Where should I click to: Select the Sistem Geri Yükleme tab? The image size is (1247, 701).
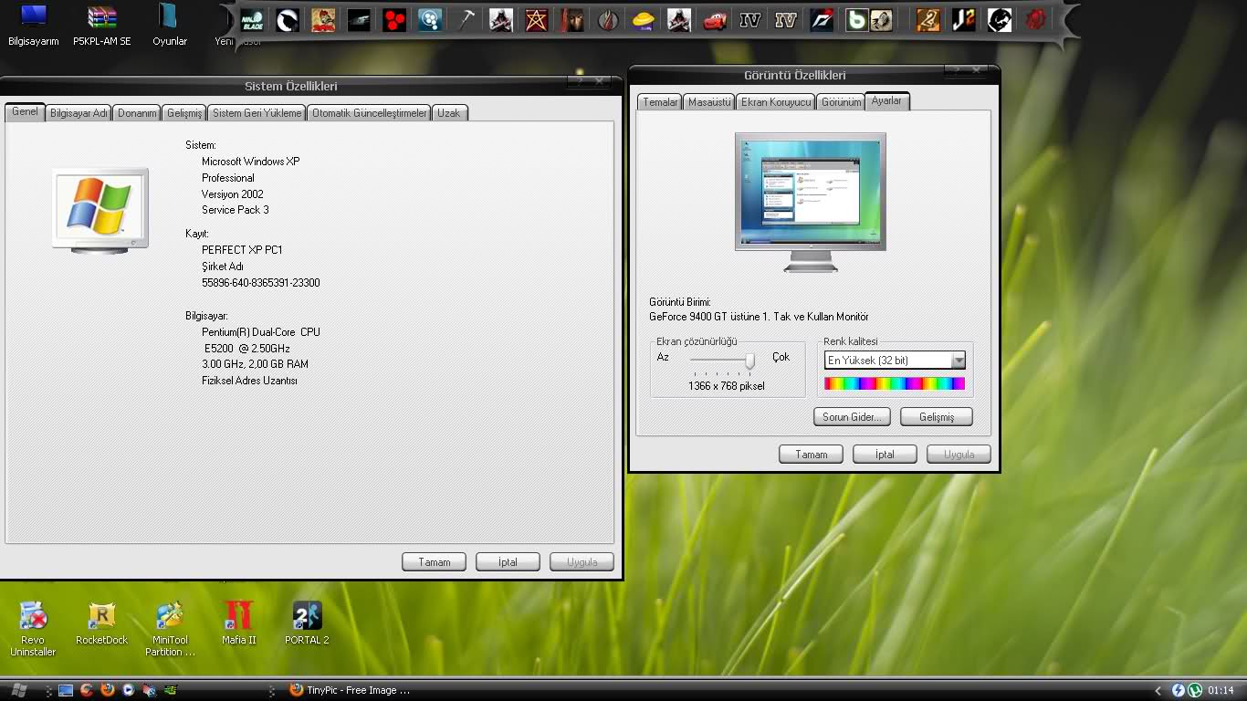(x=257, y=113)
